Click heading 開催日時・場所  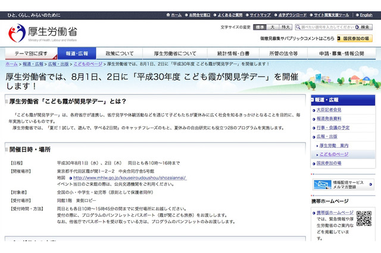click(x=30, y=150)
